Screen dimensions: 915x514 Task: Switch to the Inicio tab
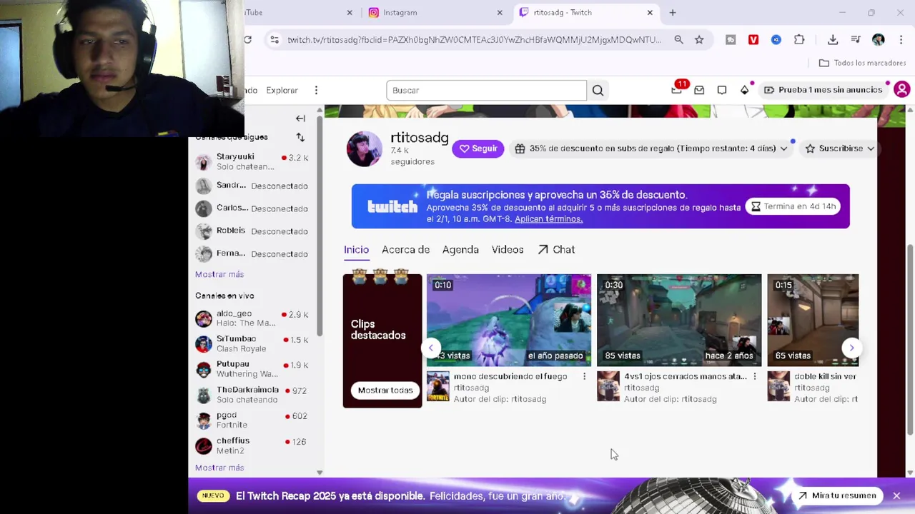356,249
